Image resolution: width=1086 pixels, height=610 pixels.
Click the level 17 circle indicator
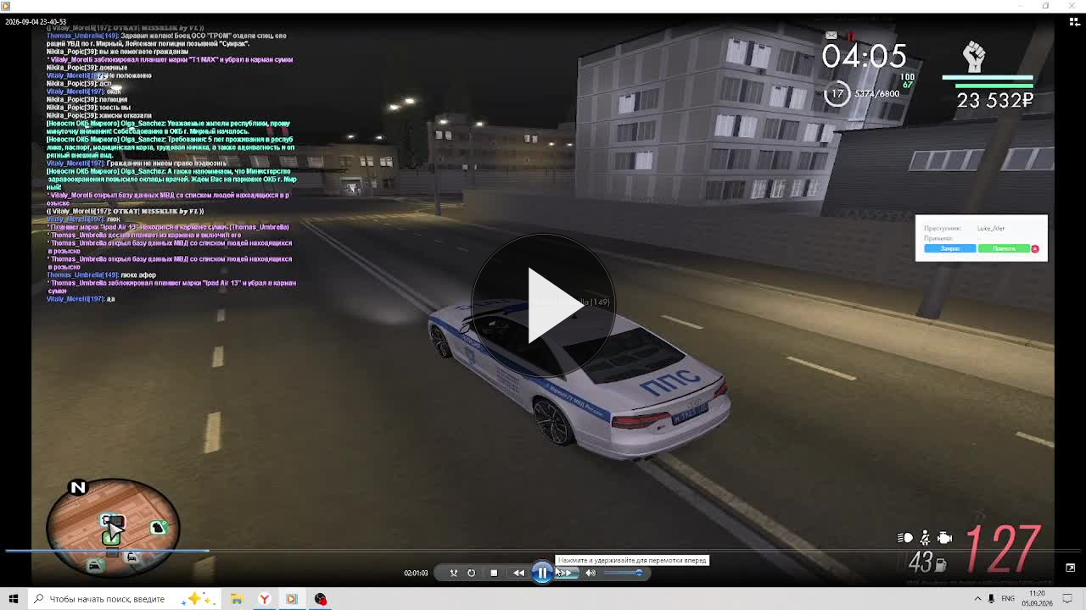pyautogui.click(x=837, y=94)
